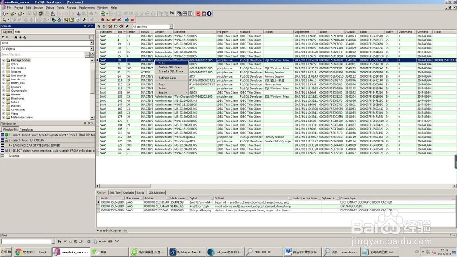Viewport: 457px width, 257px height.
Task: Sort by the Username column header
Action: point(107,31)
